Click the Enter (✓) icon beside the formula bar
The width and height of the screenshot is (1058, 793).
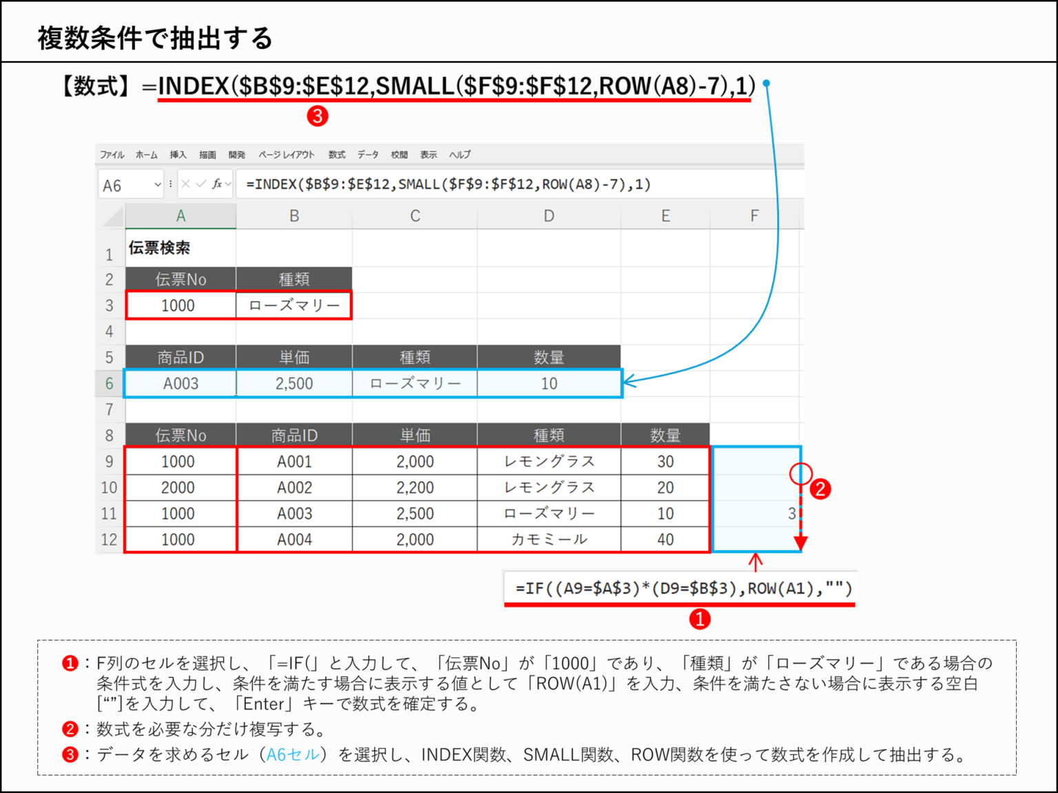click(x=201, y=184)
